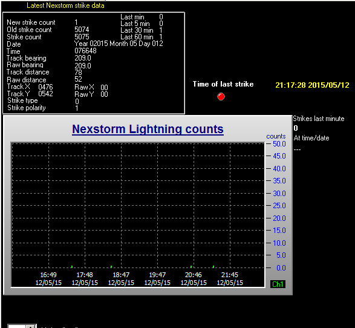Click the stepper arrow at the bottom left
This screenshot has width=355, height=328.
[x=31, y=326]
